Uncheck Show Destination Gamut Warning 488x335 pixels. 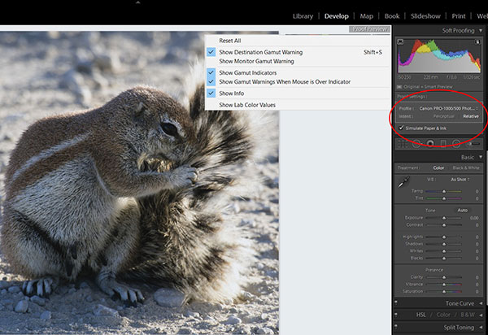pos(260,52)
